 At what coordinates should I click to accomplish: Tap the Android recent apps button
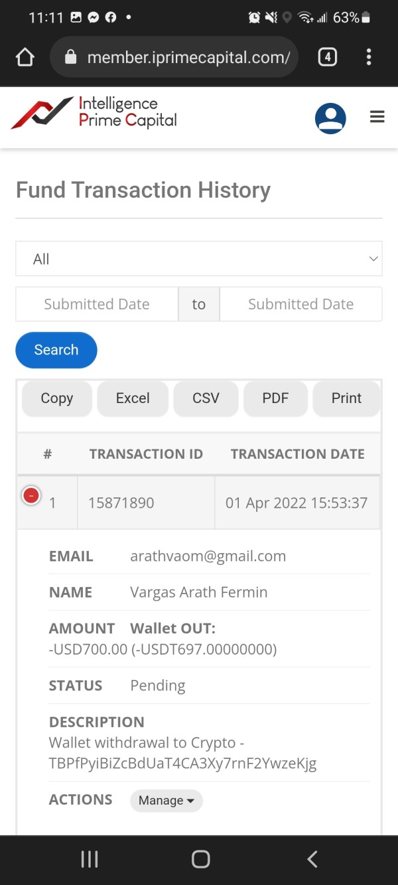(x=90, y=859)
